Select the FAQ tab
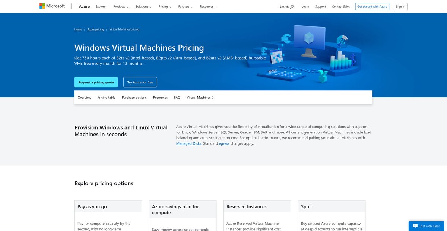447x231 pixels. pyautogui.click(x=177, y=98)
